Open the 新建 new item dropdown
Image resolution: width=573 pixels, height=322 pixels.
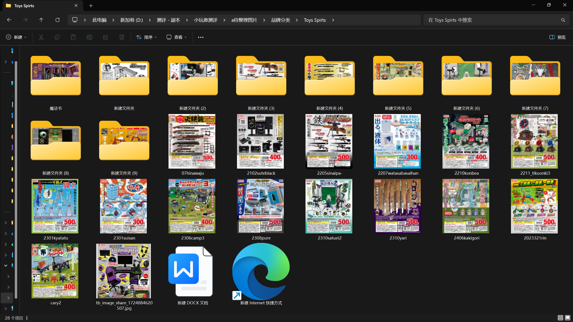pyautogui.click(x=16, y=37)
